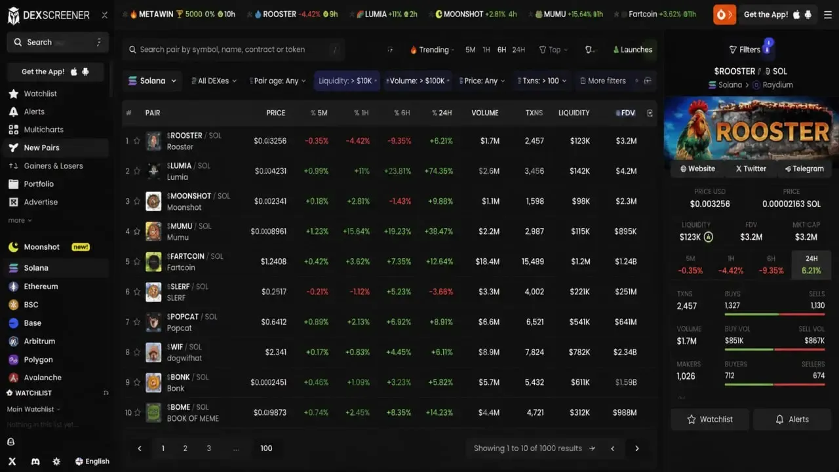Viewport: 839px width, 472px height.
Task: Open the English language selector
Action: (x=92, y=462)
